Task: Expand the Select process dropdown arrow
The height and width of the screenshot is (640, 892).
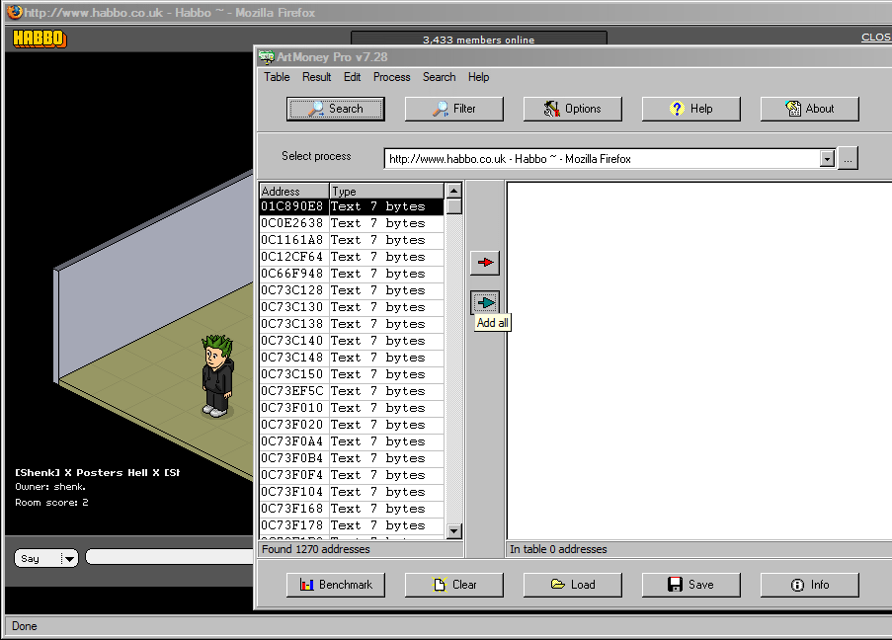Action: (x=827, y=159)
